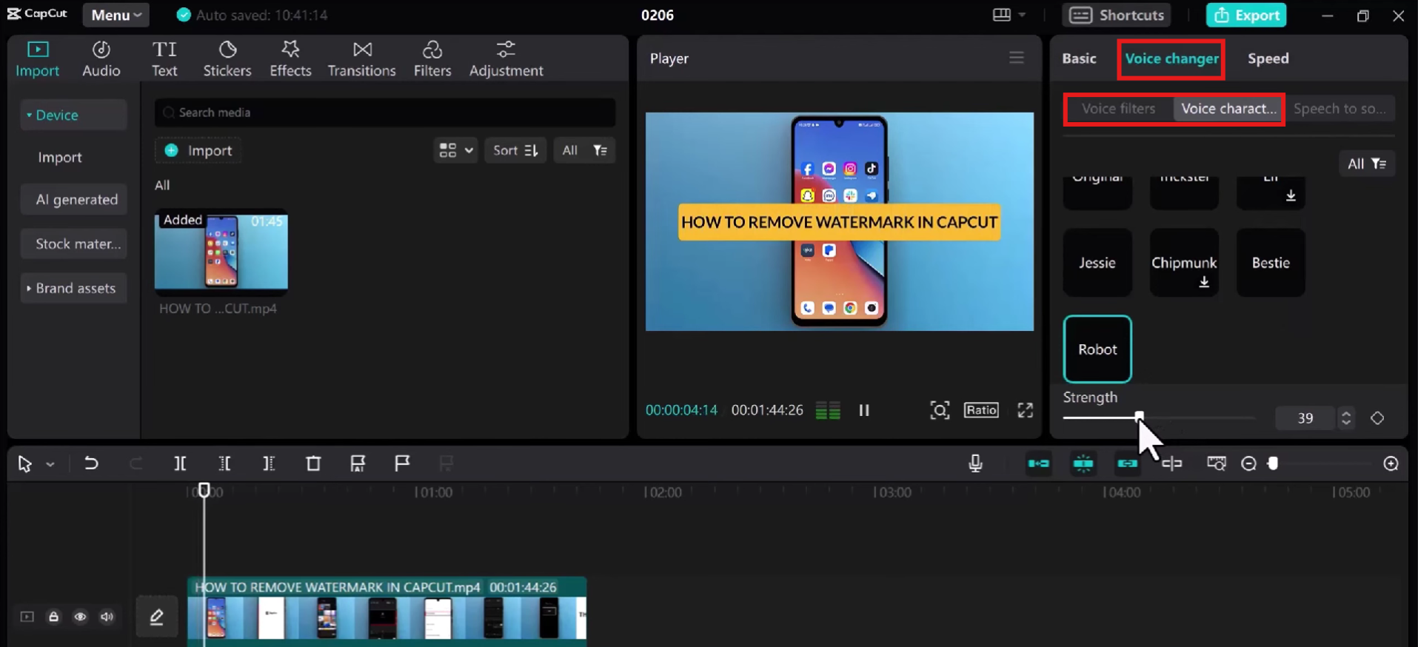Enter fullscreen player view

click(x=1025, y=410)
